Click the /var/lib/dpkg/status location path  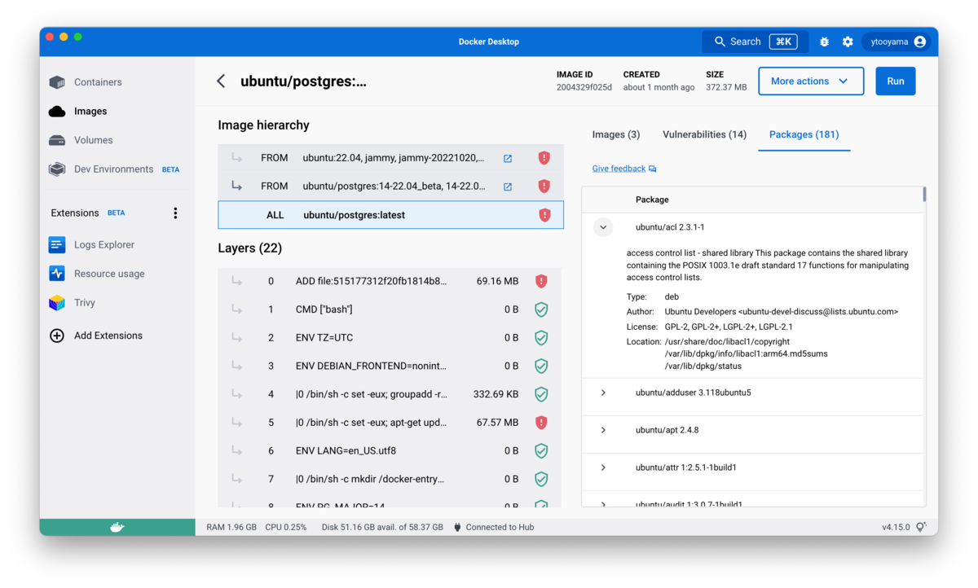pos(703,366)
